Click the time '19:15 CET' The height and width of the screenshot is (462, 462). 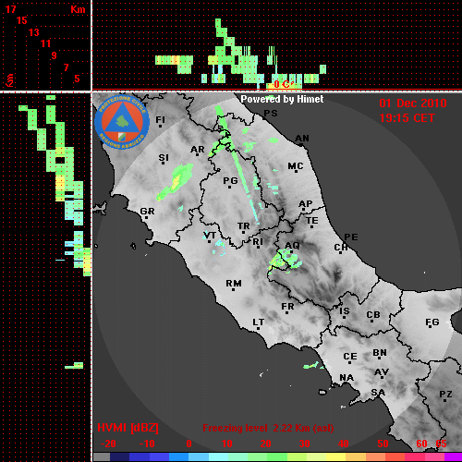click(407, 118)
